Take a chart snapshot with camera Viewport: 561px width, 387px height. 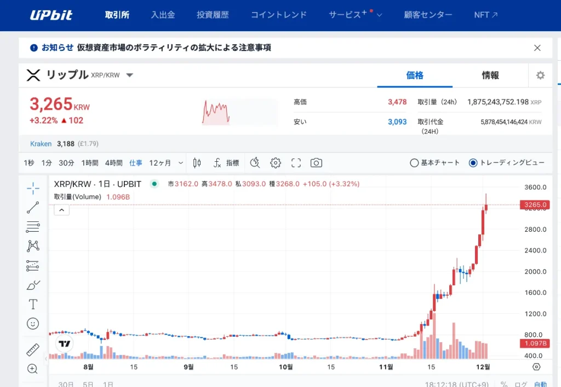(x=316, y=163)
